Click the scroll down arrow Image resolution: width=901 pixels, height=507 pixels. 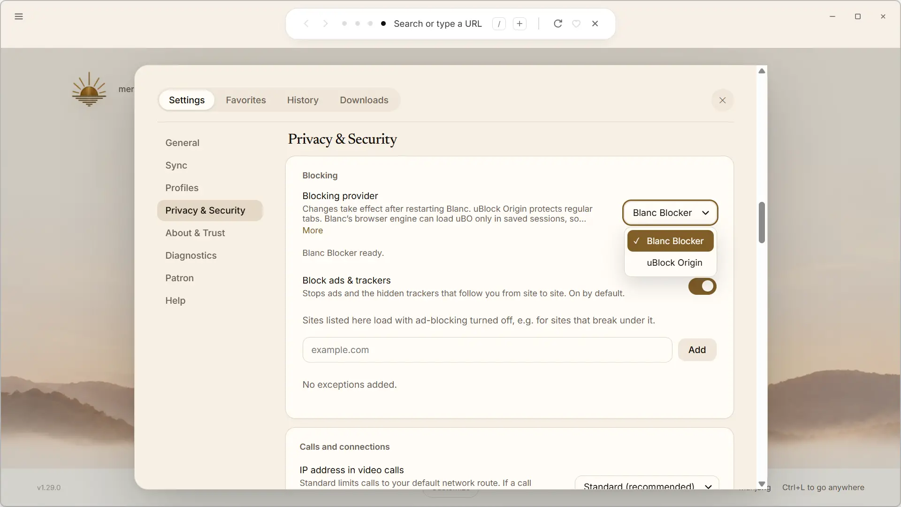click(762, 484)
